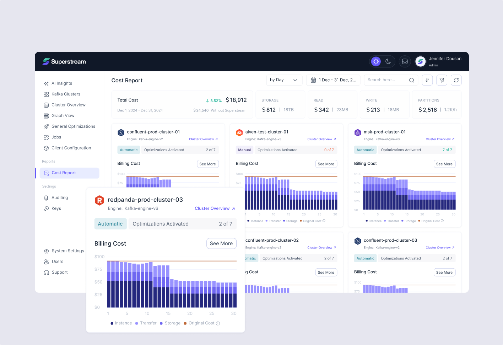Focus the Search here field
The height and width of the screenshot is (345, 503).
(391, 80)
